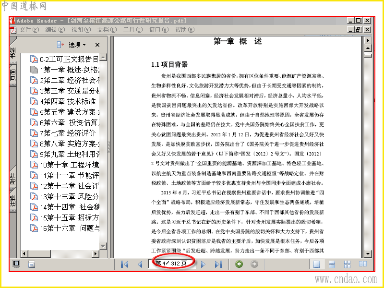Click bookmarks list scroll up arrow

click(x=103, y=57)
